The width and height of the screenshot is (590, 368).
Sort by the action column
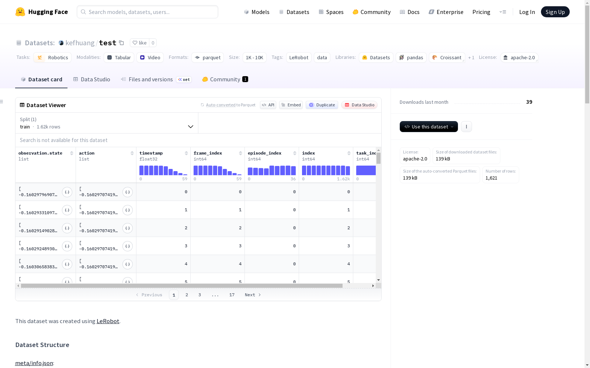click(132, 153)
